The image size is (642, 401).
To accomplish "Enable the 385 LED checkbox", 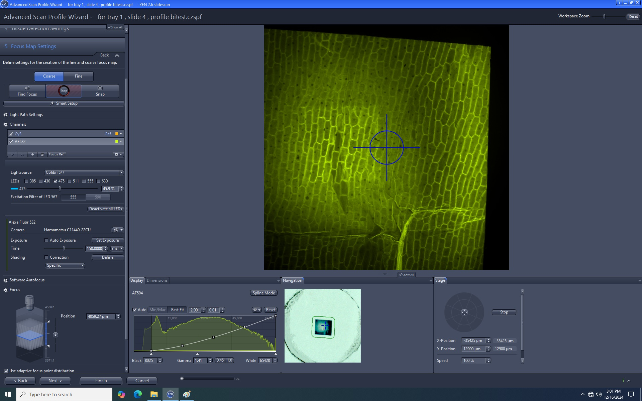I will pos(26,181).
